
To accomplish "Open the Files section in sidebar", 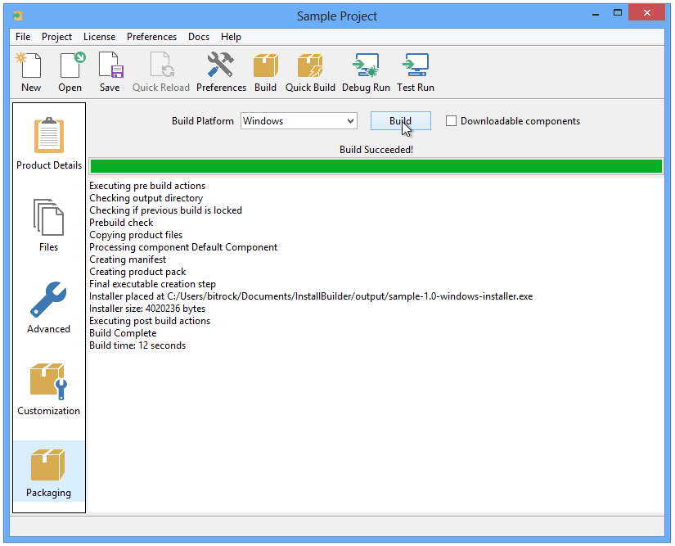I will [x=48, y=225].
